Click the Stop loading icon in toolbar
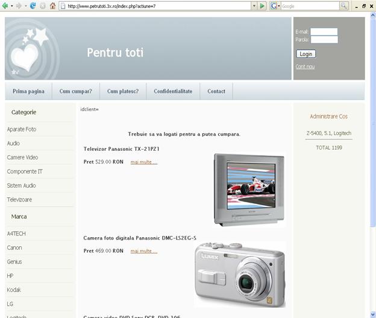Screen dimensions: 376x318 point(43,6)
